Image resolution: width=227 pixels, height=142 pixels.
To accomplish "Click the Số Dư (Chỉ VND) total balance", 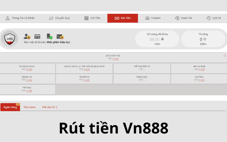I will click(113, 58).
